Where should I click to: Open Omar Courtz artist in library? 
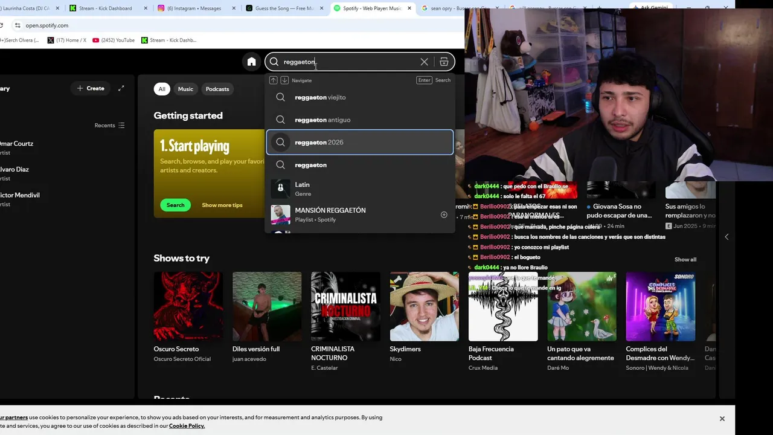click(17, 147)
